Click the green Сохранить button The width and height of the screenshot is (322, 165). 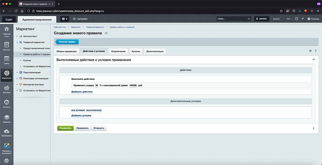tap(65, 128)
